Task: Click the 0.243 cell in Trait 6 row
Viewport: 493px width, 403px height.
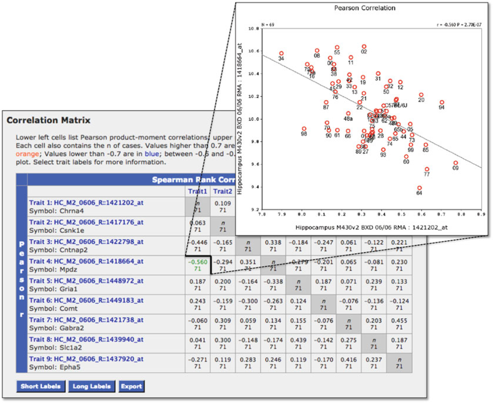Action: pos(198,304)
